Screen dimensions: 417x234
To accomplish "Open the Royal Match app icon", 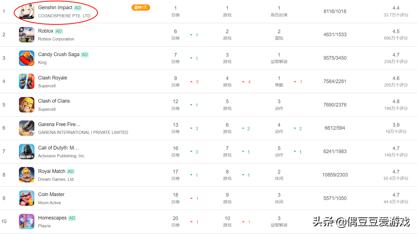I will click(27, 175).
